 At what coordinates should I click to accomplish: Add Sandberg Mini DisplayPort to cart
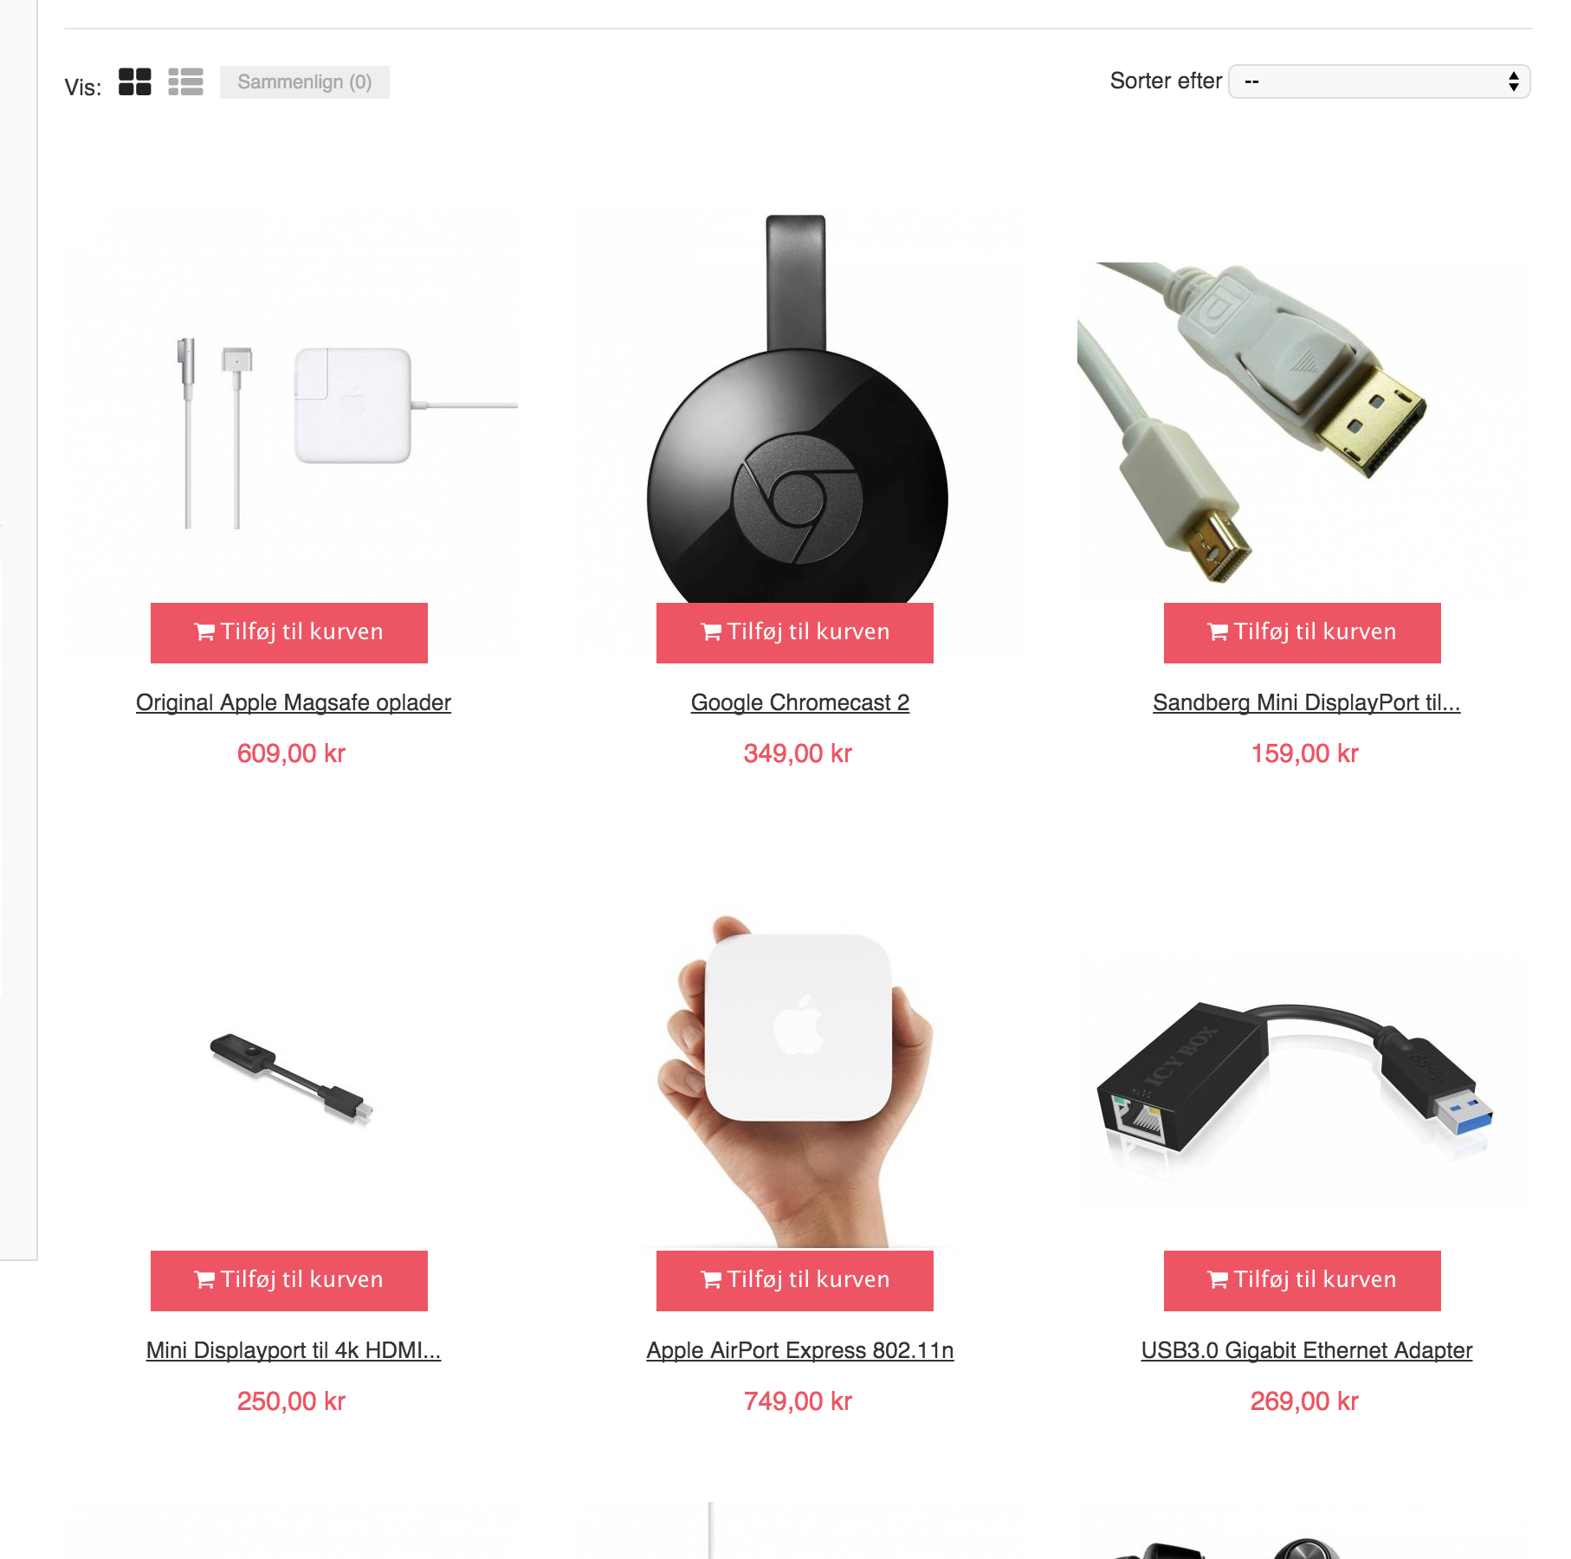click(1303, 633)
